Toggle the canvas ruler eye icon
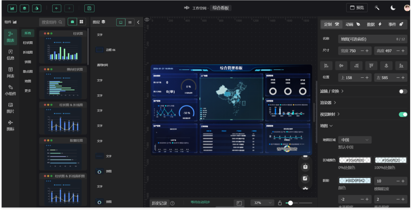 147,20
